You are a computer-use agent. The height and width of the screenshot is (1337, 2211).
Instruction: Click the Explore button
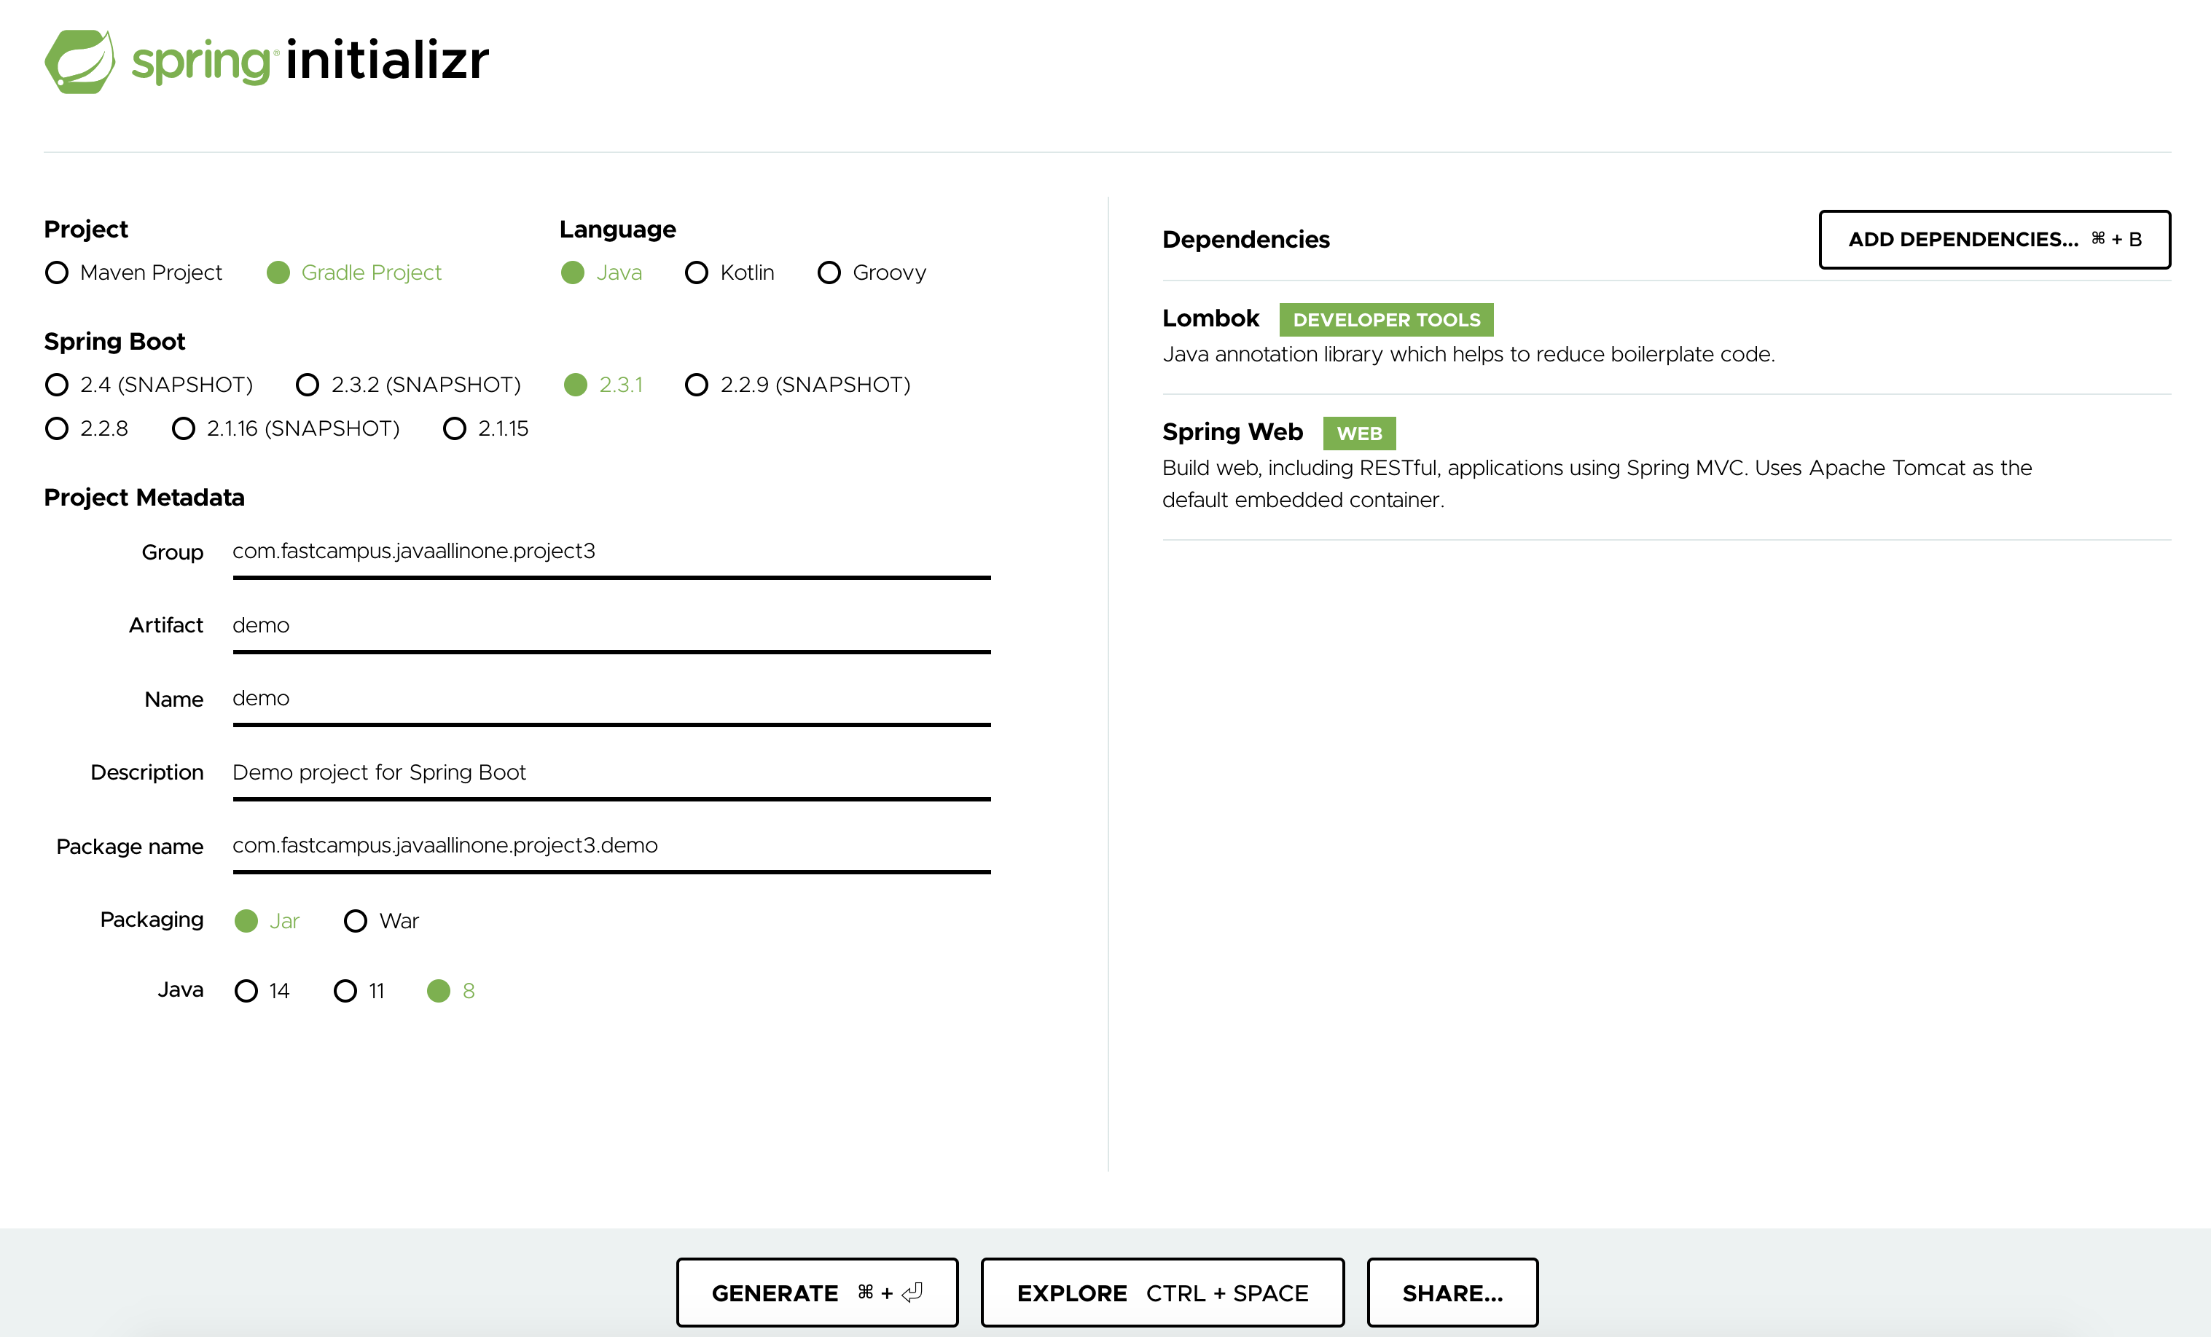(1162, 1293)
